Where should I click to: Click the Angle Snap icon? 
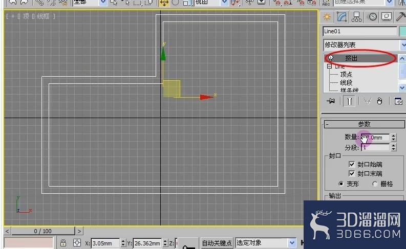[x=288, y=3]
